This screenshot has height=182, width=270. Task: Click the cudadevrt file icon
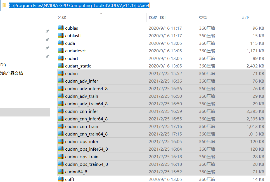click(61, 51)
